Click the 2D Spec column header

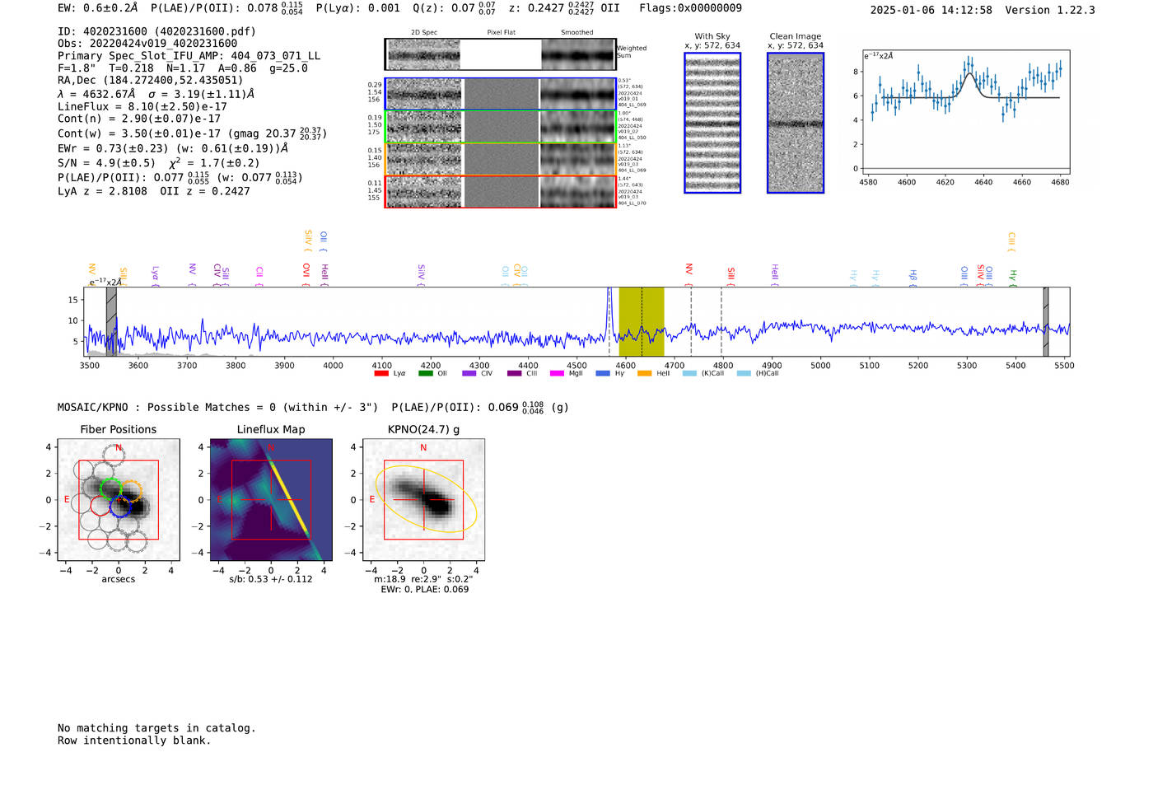pyautogui.click(x=424, y=33)
